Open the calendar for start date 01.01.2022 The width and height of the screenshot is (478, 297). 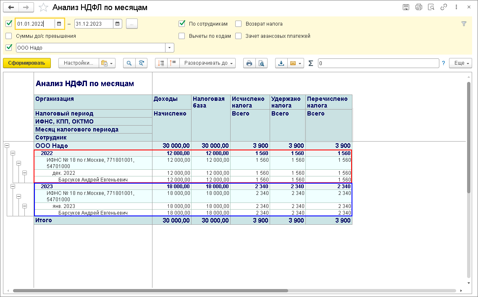point(59,24)
